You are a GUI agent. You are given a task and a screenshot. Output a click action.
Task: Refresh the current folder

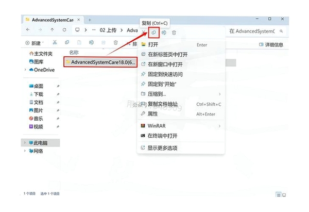tap(64, 30)
